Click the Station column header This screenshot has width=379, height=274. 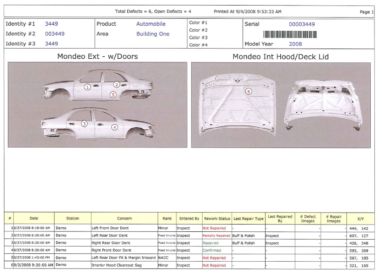[x=73, y=219]
